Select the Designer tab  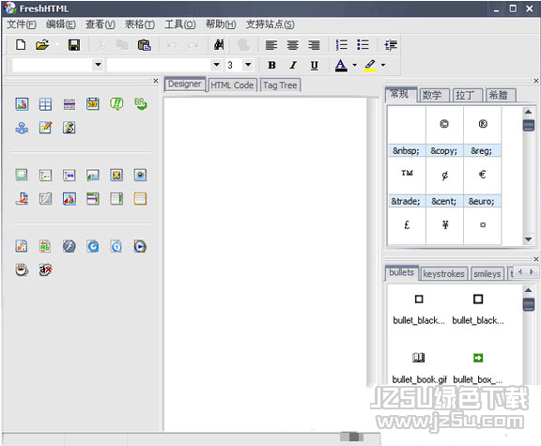[185, 85]
